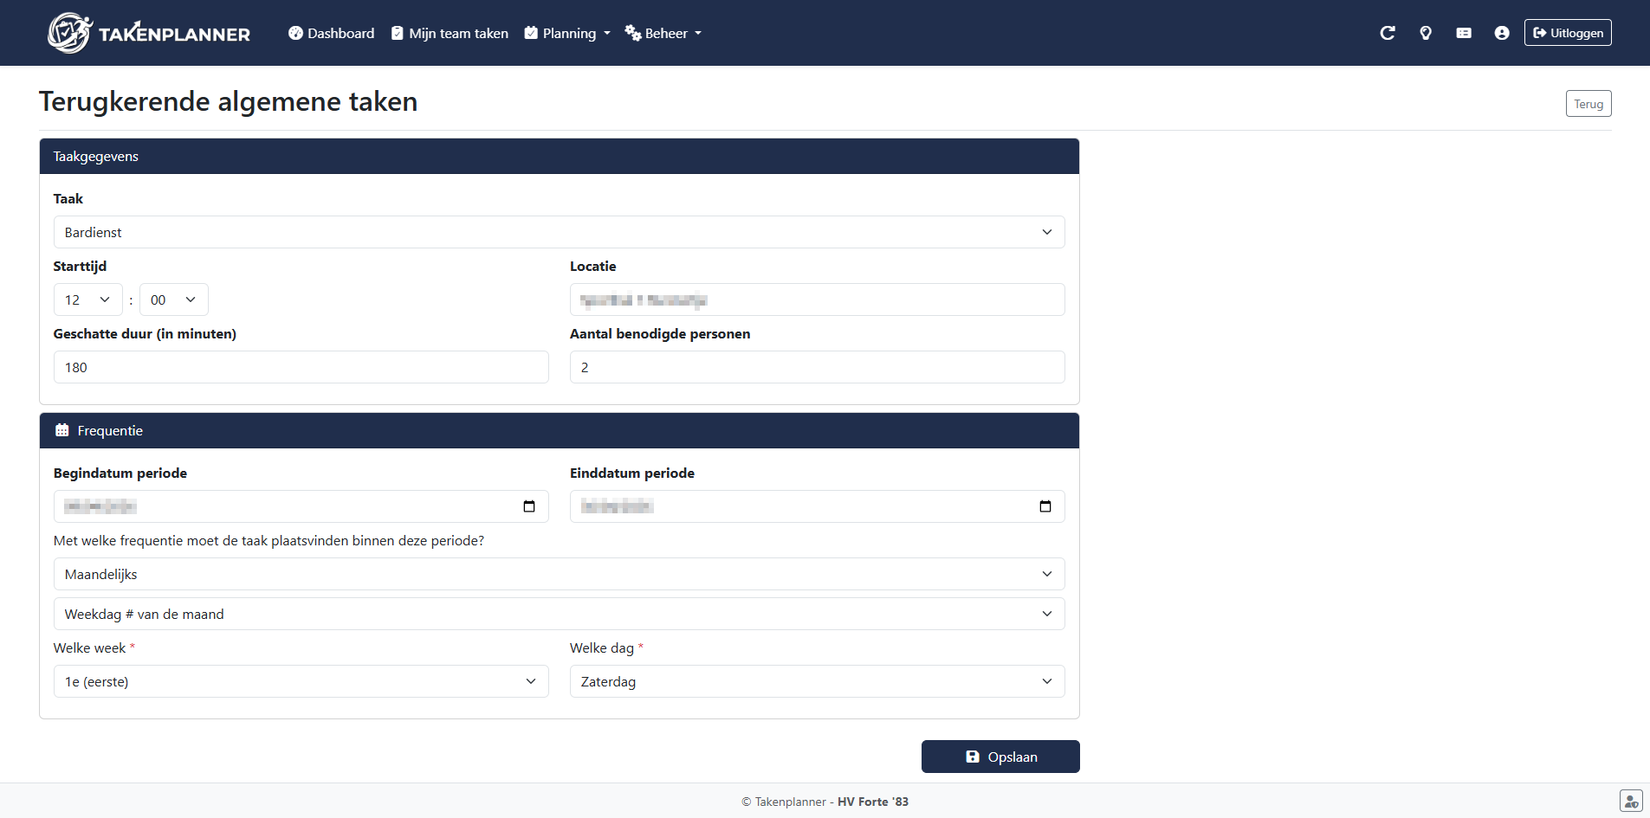Open the user account icon in the navbar

pyautogui.click(x=1502, y=32)
